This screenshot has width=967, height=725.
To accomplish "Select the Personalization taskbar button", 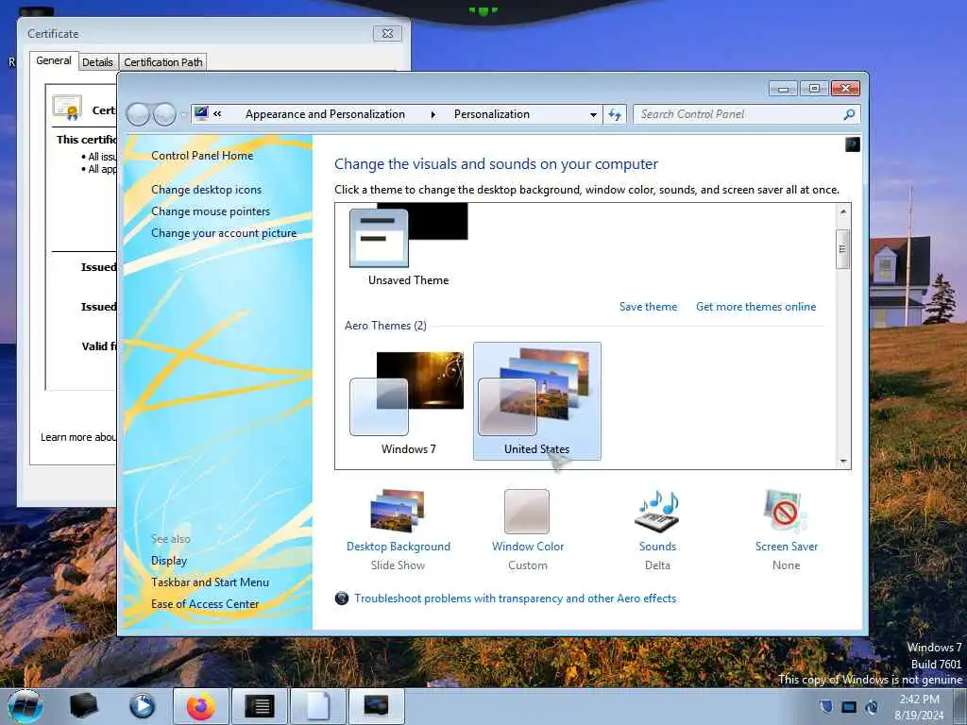I will [x=376, y=706].
